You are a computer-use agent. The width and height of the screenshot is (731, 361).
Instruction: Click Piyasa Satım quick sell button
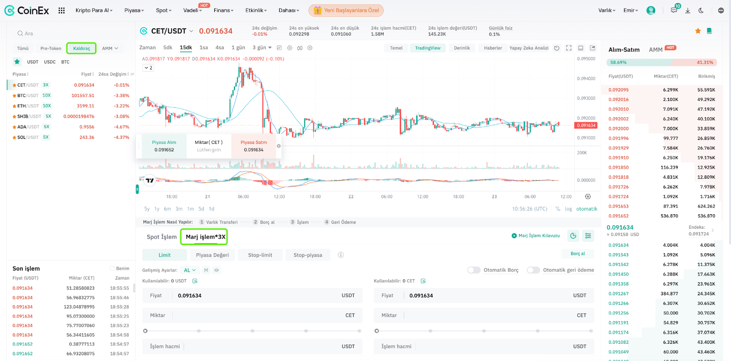pos(254,146)
